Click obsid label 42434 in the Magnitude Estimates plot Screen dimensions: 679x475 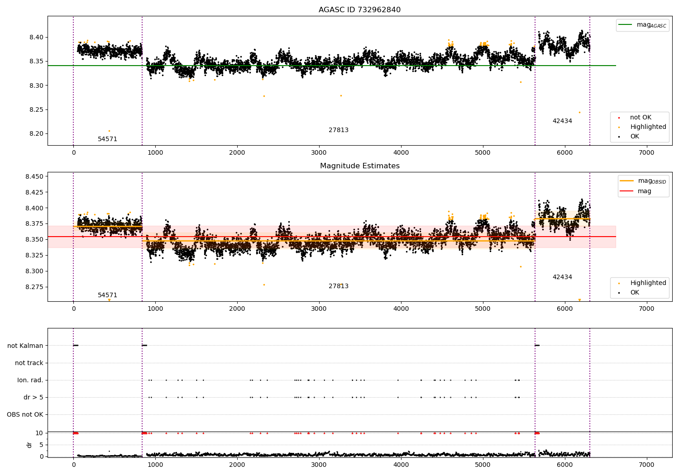pyautogui.click(x=562, y=277)
